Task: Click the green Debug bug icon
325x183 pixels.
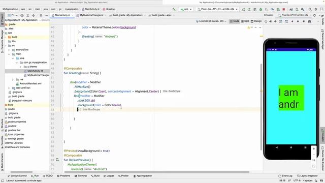Action: [x=261, y=9]
